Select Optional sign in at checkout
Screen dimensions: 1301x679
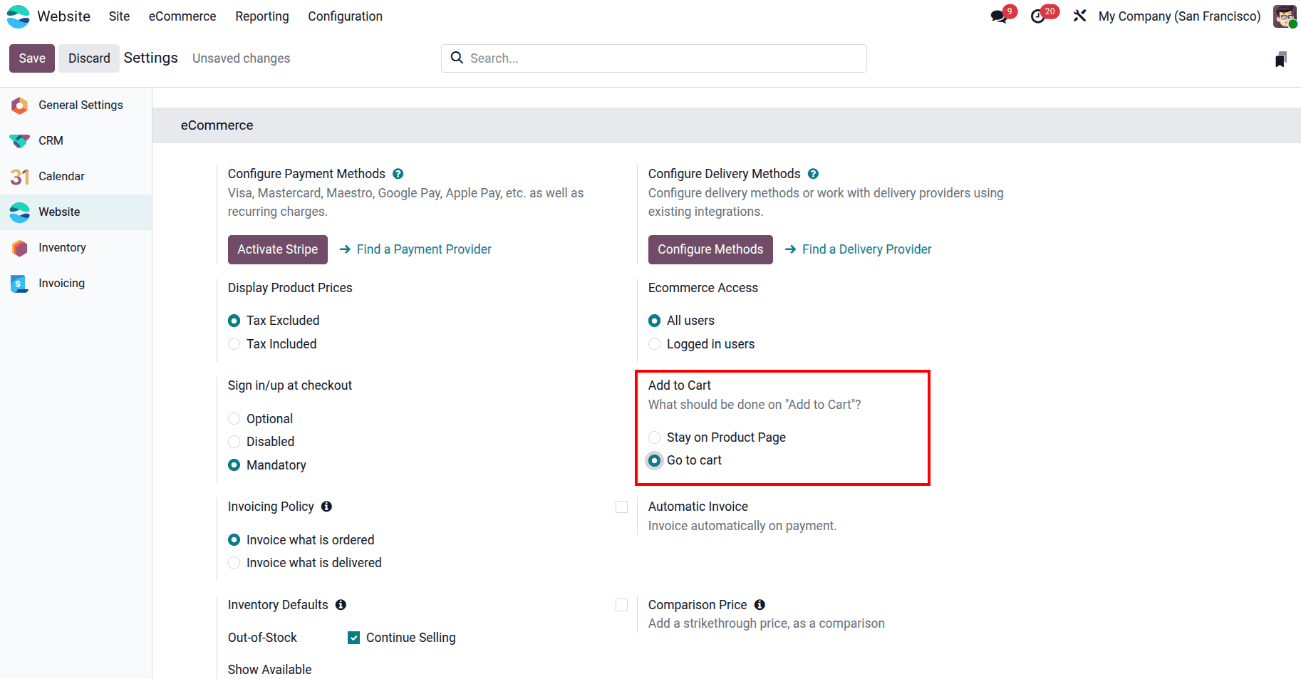(234, 419)
